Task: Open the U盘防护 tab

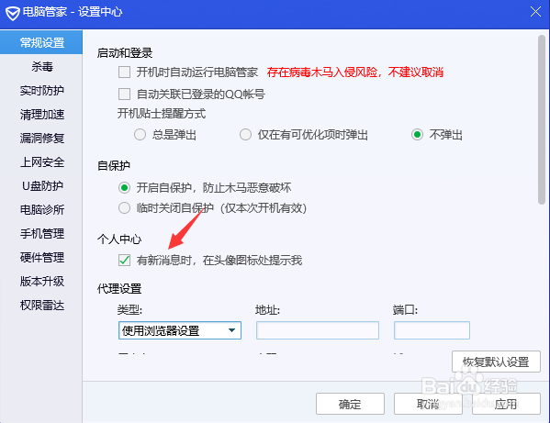Action: tap(41, 185)
